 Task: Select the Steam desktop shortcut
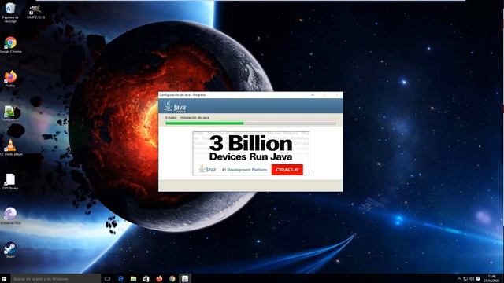tap(10, 250)
